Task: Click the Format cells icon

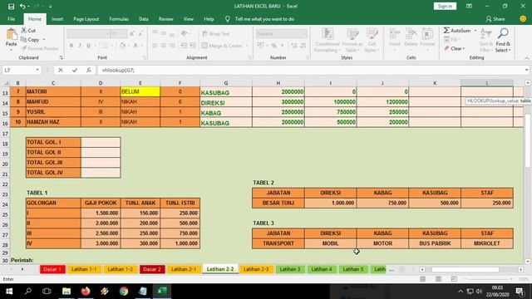Action: pyautogui.click(x=427, y=34)
